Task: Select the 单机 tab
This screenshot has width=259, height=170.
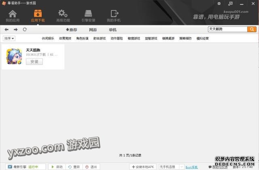Action: point(113,30)
